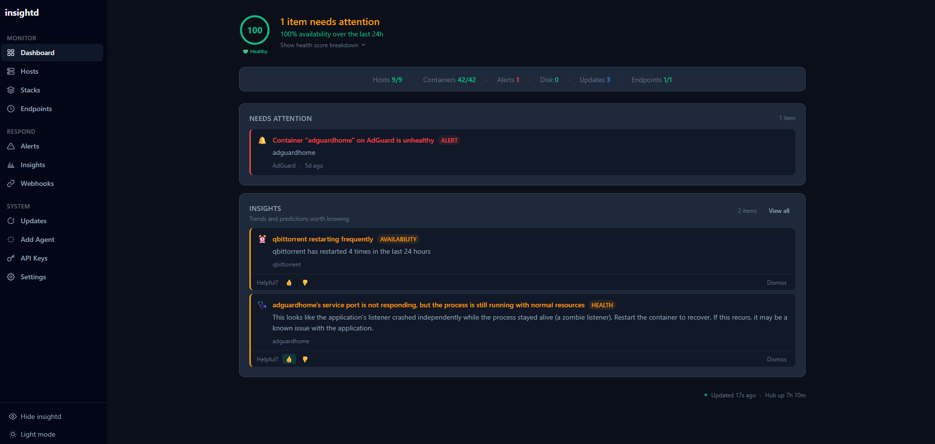Open the Updates section
The width and height of the screenshot is (935, 444).
pos(33,221)
